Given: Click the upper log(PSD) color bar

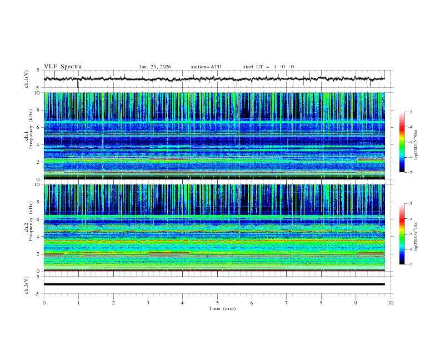Looking at the screenshot, I should (x=402, y=142).
